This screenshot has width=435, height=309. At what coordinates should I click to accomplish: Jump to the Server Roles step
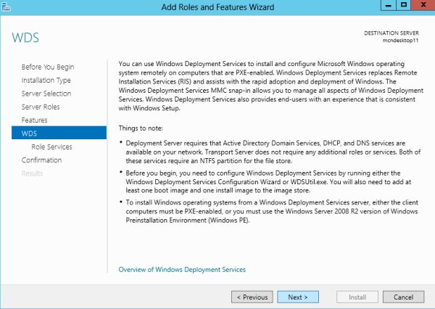coord(41,107)
